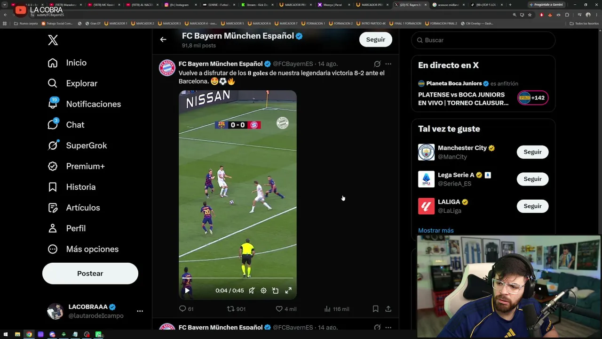Open the Explorar search page

click(72, 83)
